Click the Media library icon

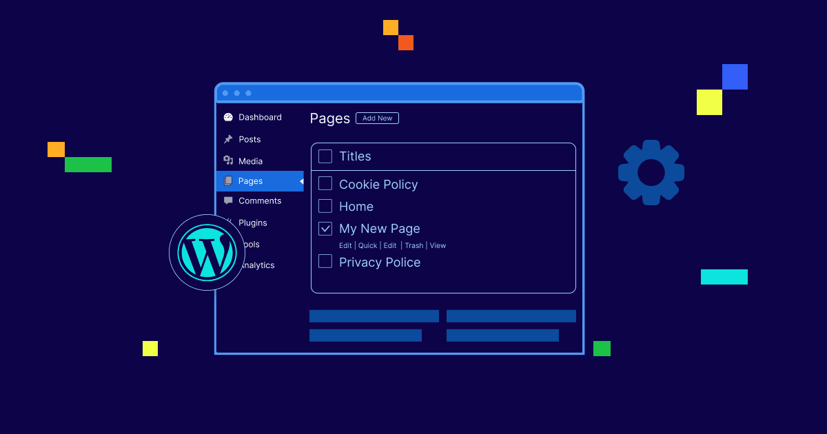click(228, 161)
